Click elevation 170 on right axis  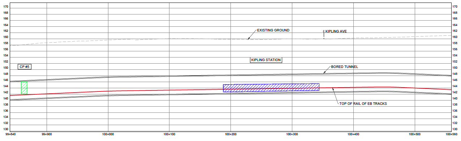pyautogui.click(x=455, y=7)
